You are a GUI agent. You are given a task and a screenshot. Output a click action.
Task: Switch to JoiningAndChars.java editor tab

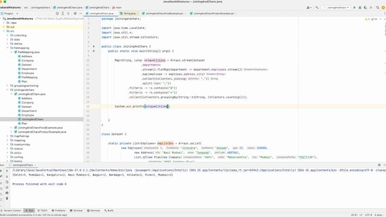click(x=101, y=13)
